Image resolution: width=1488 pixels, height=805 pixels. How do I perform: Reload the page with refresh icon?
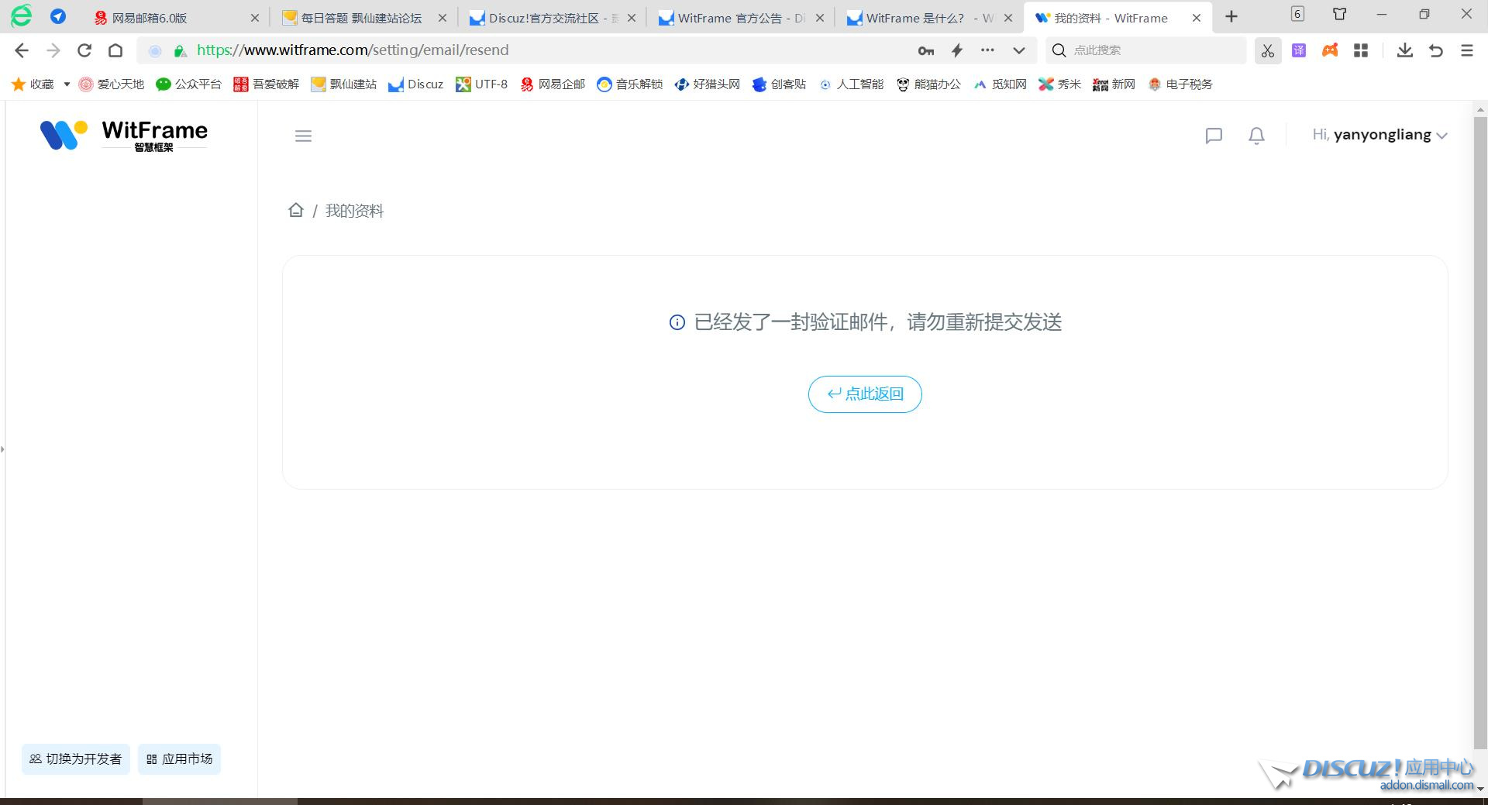click(84, 50)
